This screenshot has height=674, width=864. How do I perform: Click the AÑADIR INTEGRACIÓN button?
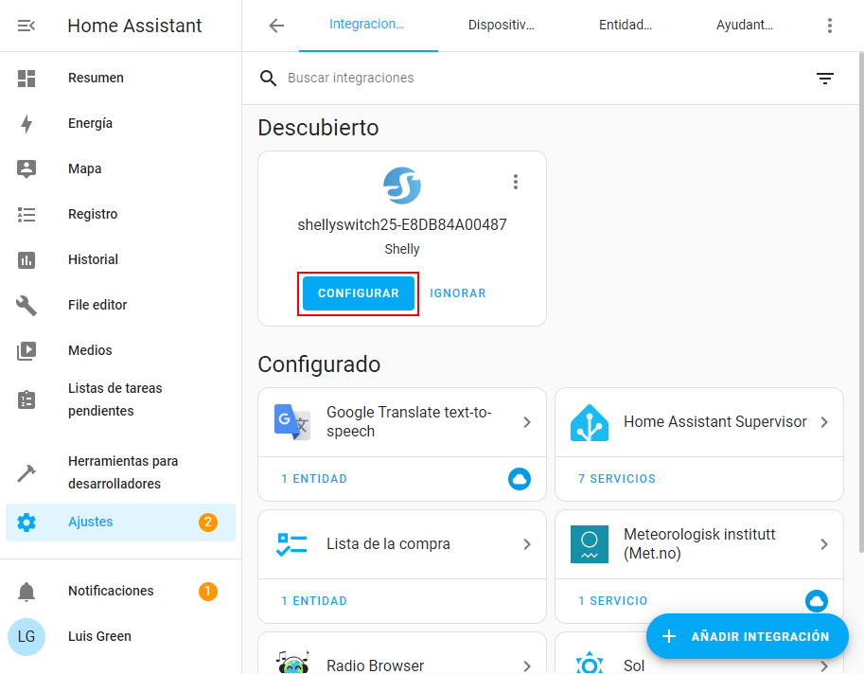coord(747,636)
